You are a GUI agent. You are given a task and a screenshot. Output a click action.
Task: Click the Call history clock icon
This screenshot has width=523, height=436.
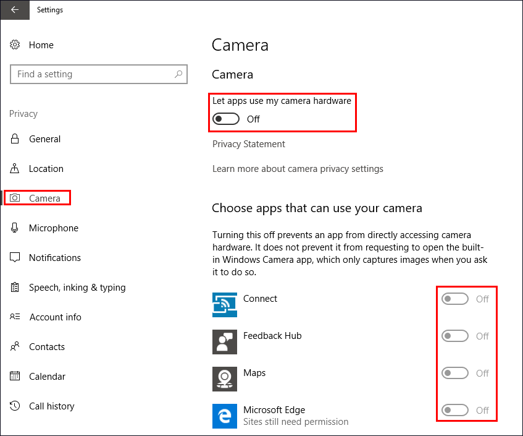[15, 406]
